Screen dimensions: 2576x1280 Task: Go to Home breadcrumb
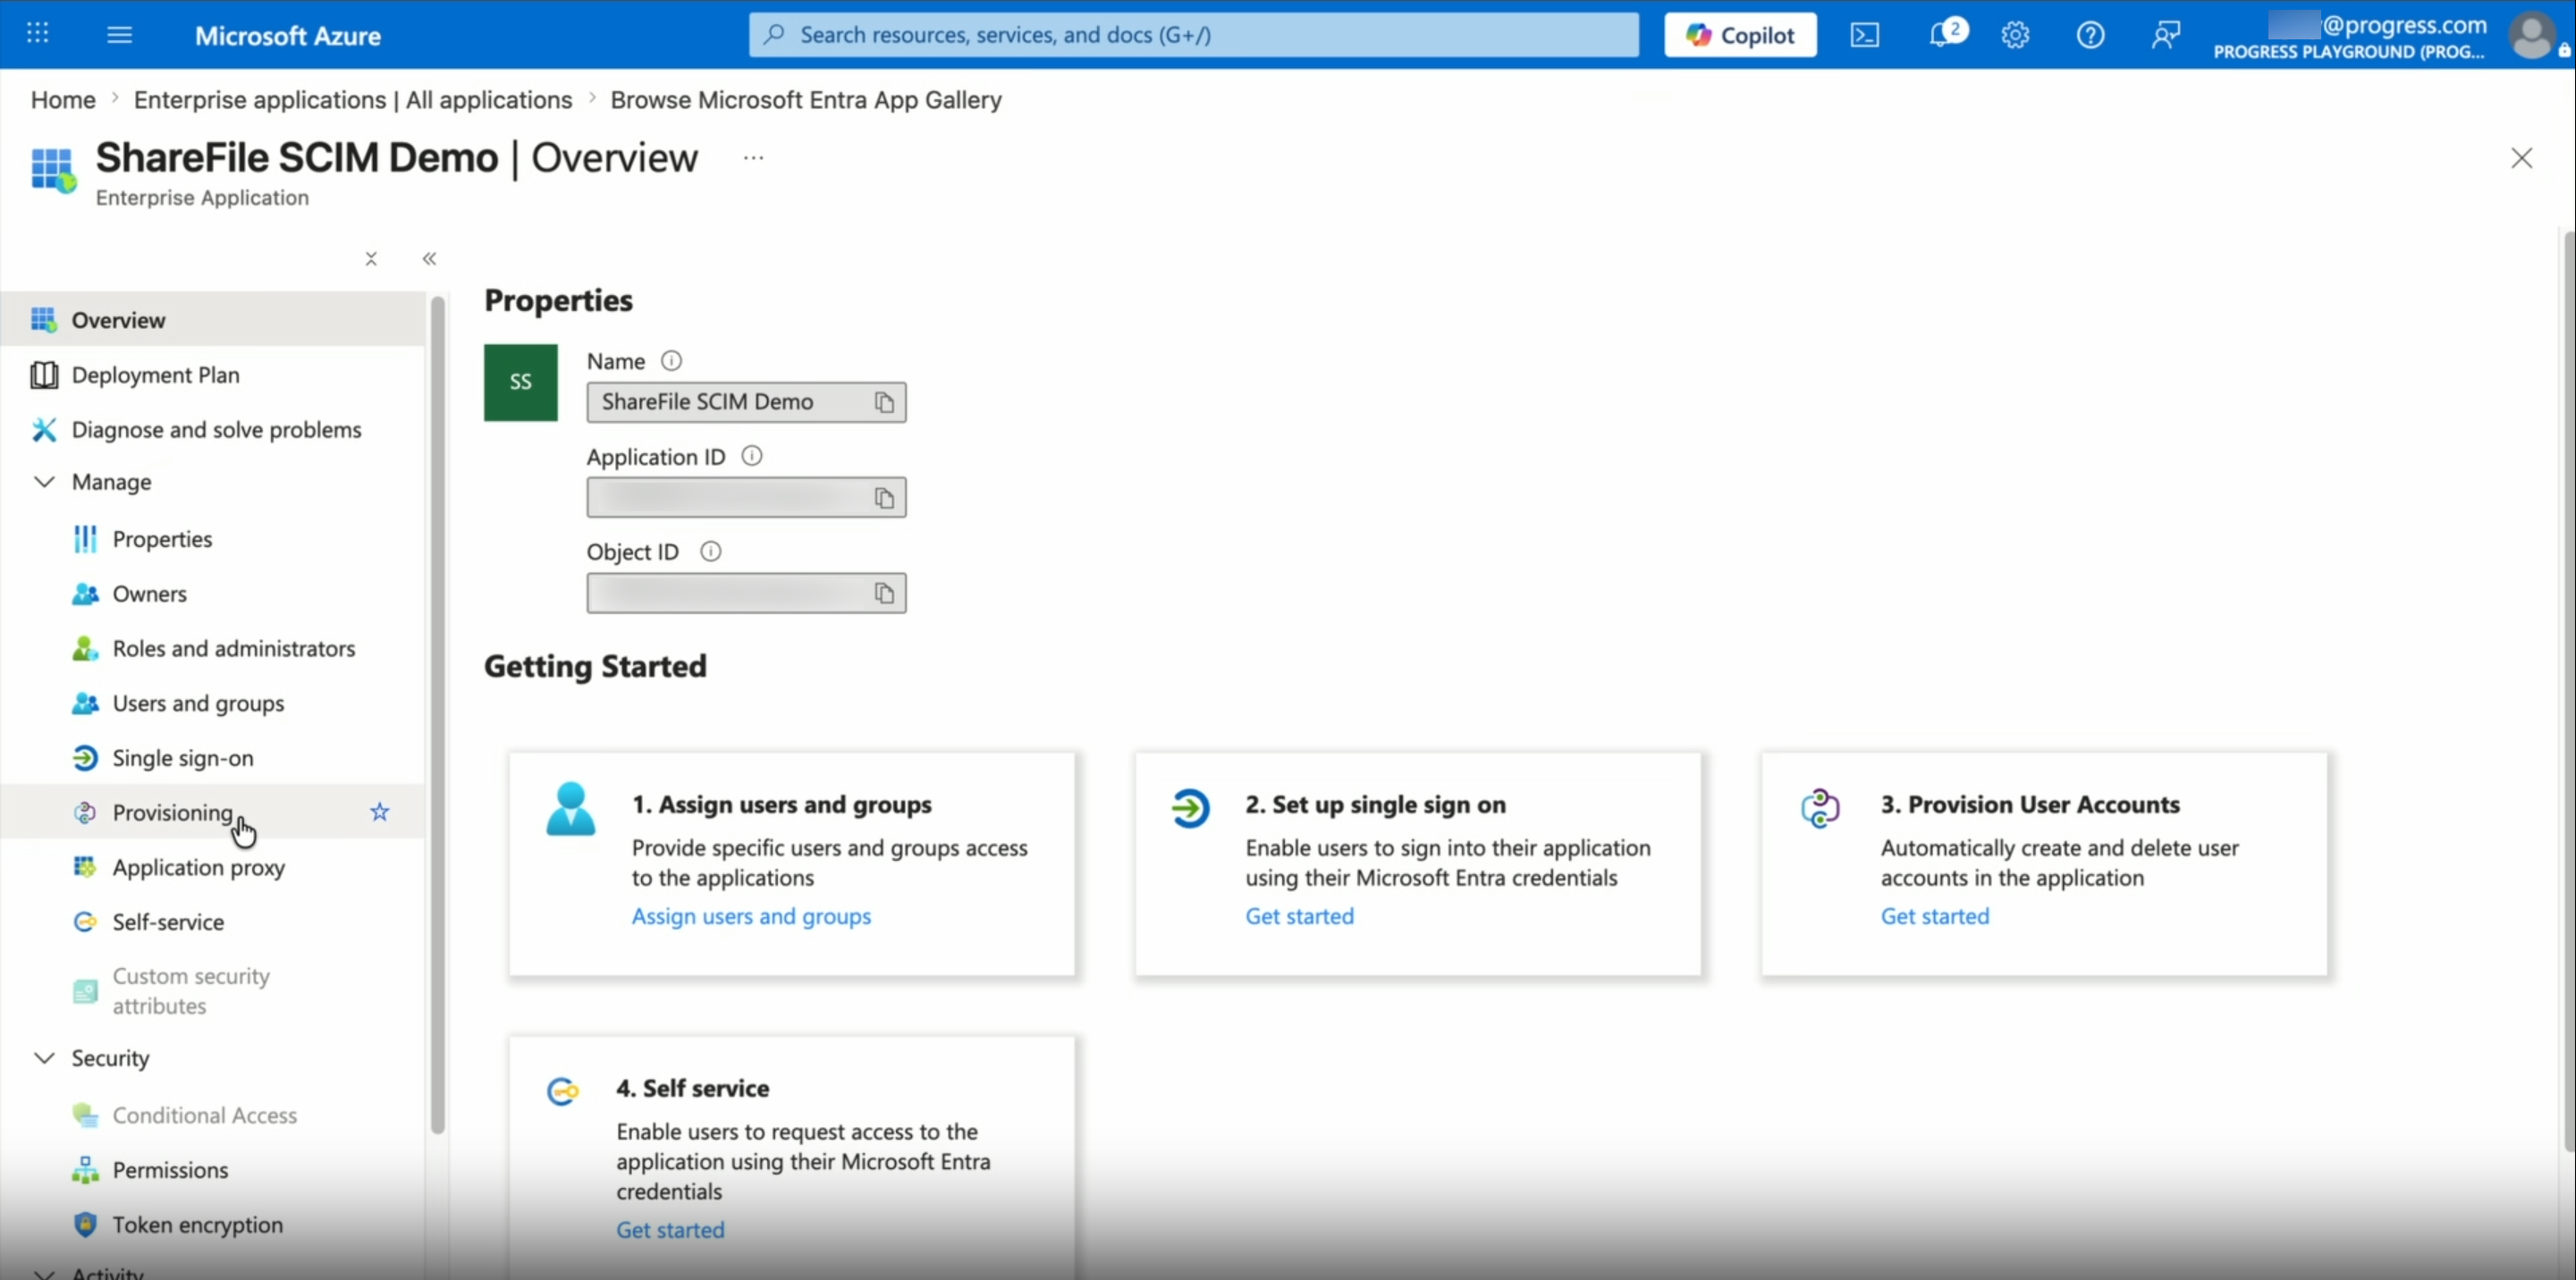tap(63, 100)
